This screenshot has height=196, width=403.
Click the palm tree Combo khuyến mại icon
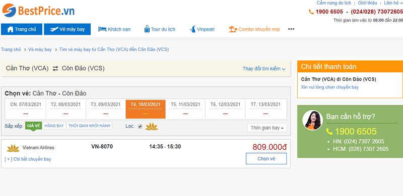[233, 29]
